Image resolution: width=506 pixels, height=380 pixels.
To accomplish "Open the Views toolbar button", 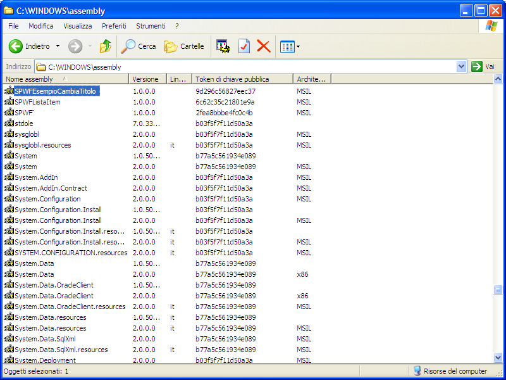I will [287, 46].
